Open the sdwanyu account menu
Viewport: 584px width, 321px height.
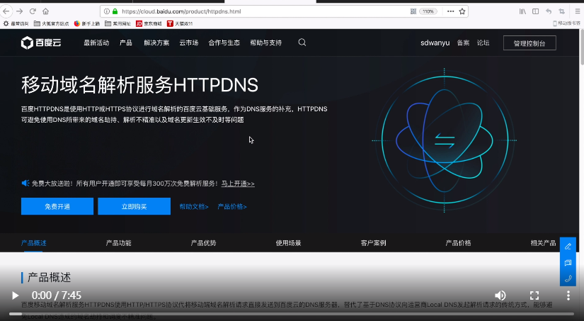(x=435, y=43)
